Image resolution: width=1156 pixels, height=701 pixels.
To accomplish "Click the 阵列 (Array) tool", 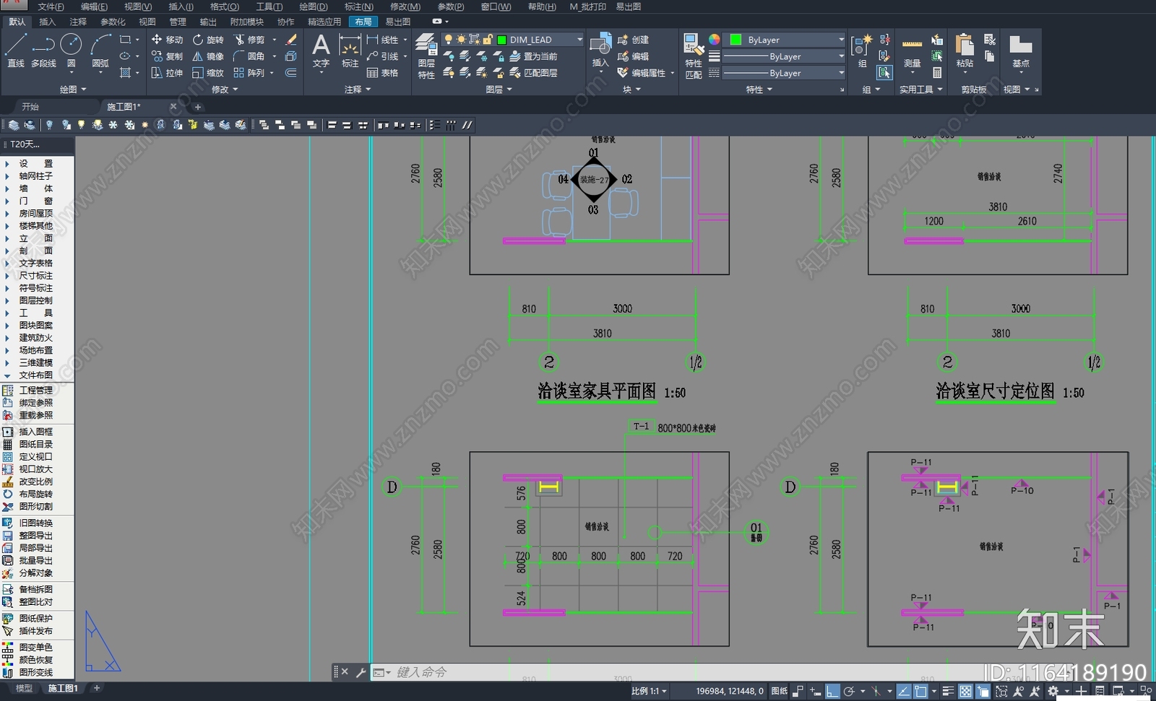I will [x=249, y=73].
